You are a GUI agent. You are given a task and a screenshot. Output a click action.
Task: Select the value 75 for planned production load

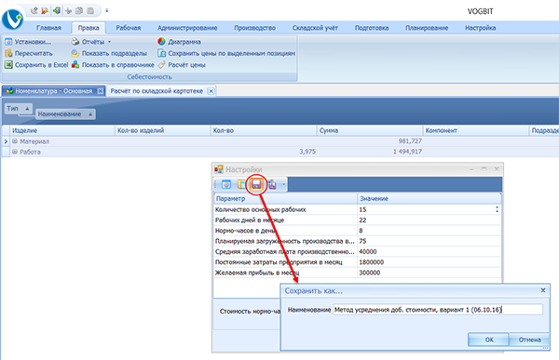pos(429,241)
